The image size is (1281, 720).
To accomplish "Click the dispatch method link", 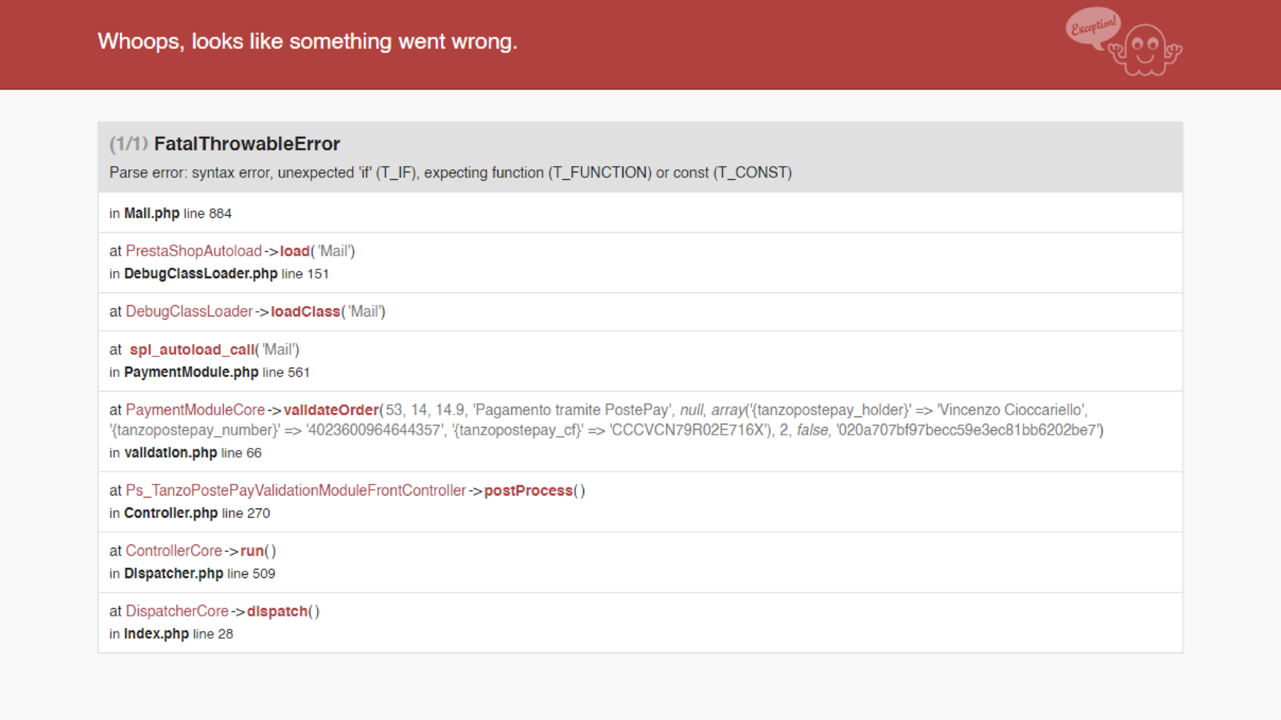I will pos(277,611).
